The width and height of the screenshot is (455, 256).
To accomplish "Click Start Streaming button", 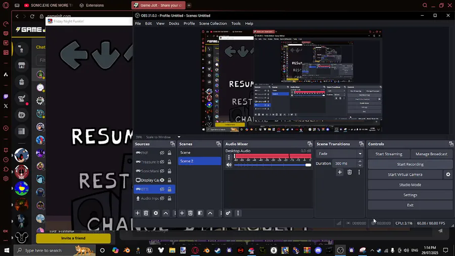I will pos(389,154).
